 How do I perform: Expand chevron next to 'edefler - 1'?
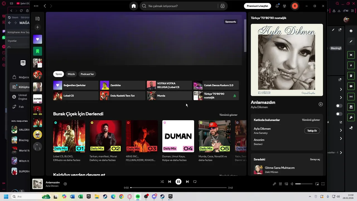341,153
